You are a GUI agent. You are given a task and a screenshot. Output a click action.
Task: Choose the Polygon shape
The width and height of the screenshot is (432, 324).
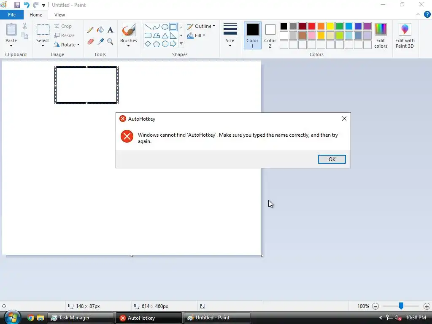point(156,35)
